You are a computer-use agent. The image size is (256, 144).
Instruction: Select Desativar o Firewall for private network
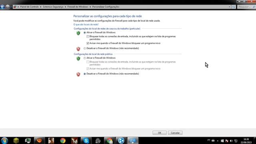tap(84, 48)
